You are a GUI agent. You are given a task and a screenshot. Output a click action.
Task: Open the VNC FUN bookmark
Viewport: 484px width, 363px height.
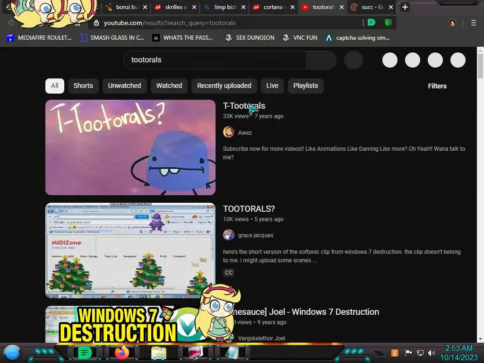pyautogui.click(x=300, y=38)
